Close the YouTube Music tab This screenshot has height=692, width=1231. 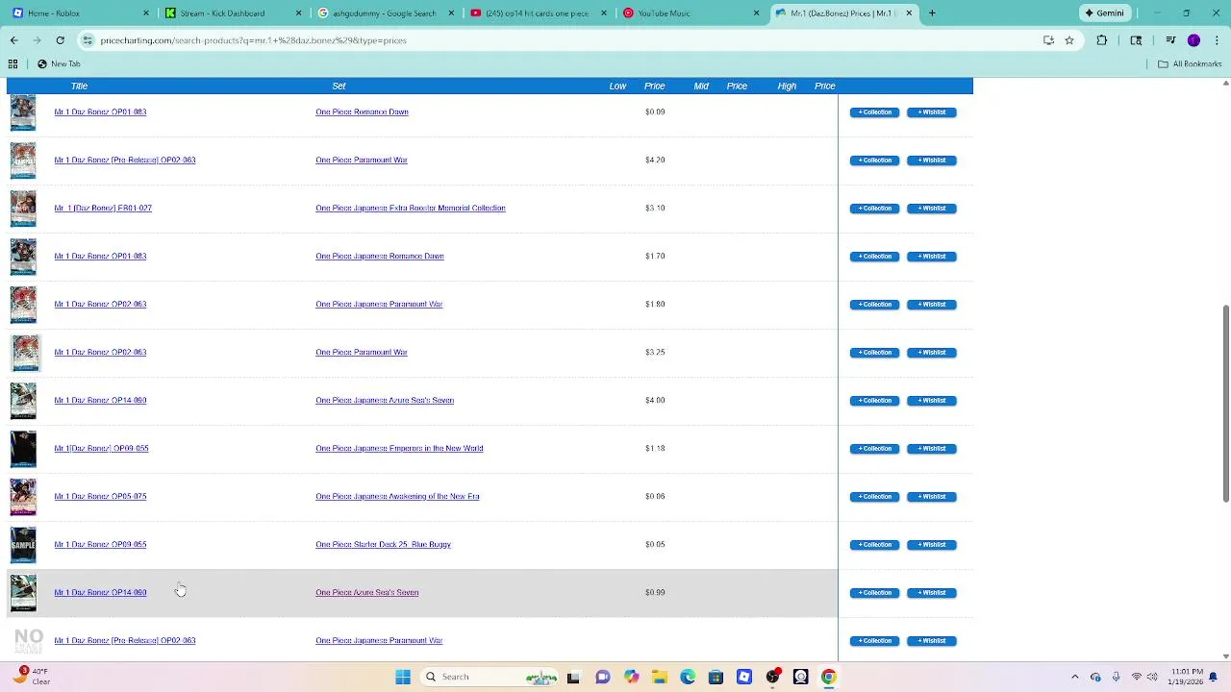756,13
